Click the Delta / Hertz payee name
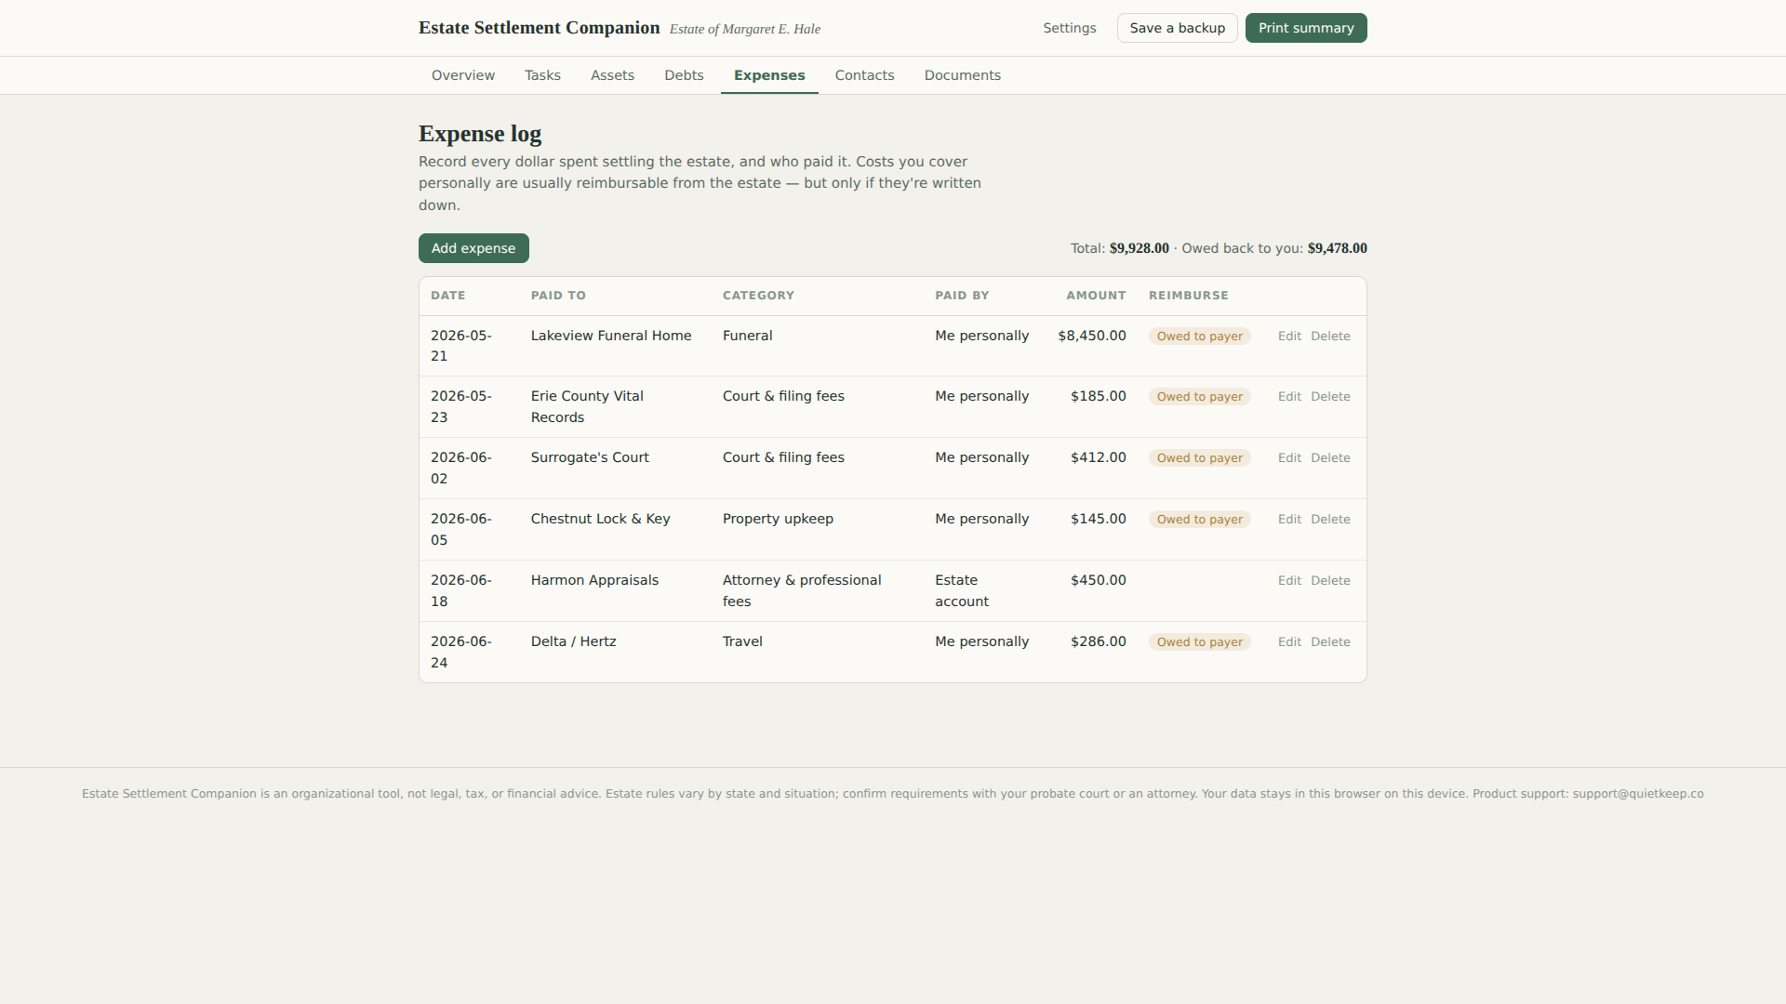This screenshot has width=1786, height=1004. point(573,641)
